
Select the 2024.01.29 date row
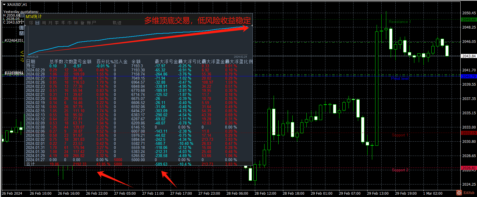coord(35,156)
